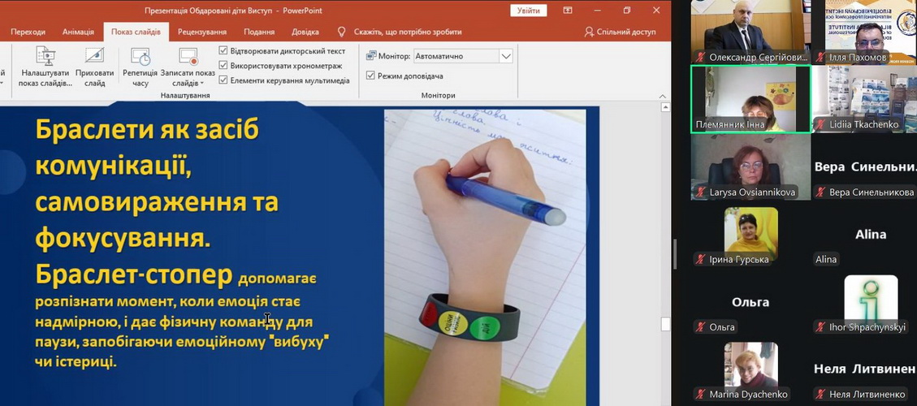Click the Увійти sign-in button
Viewport: 917px width, 406px height.
pyautogui.click(x=528, y=11)
